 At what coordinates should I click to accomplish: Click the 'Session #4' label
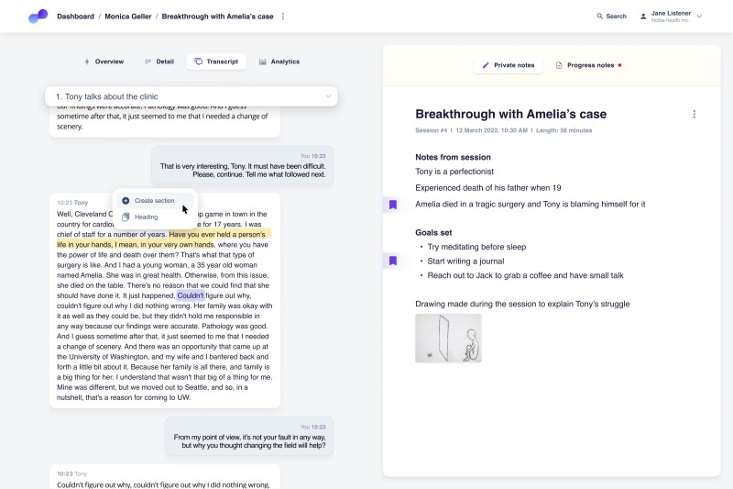(431, 130)
